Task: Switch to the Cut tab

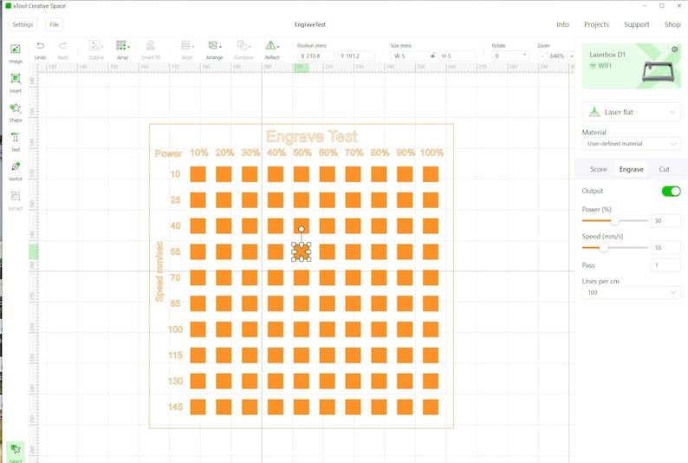Action: [664, 169]
